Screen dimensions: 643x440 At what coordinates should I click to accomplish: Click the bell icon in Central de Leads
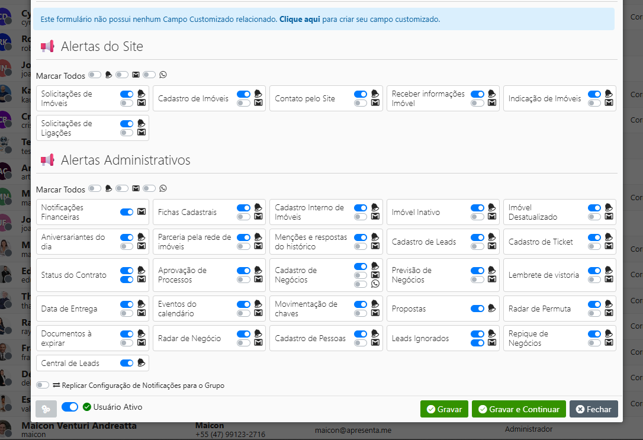click(x=141, y=363)
